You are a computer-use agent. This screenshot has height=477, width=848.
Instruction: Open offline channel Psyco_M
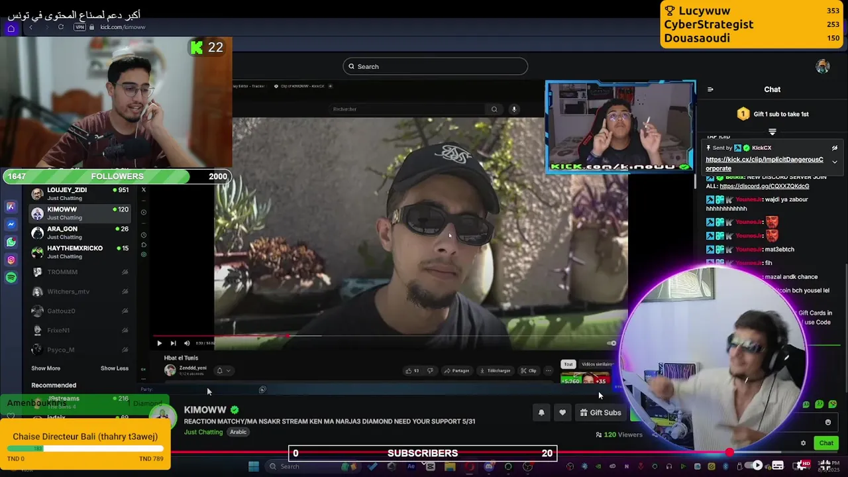tap(79, 350)
